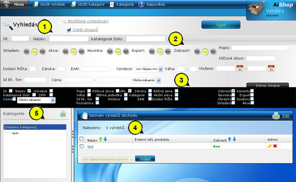
Task: Check the test product row checkbox
Action: pos(82,146)
